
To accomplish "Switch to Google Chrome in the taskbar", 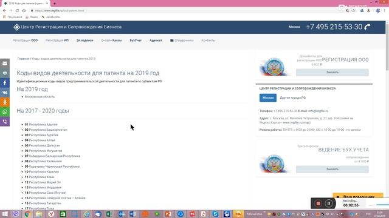I will tap(28, 214).
